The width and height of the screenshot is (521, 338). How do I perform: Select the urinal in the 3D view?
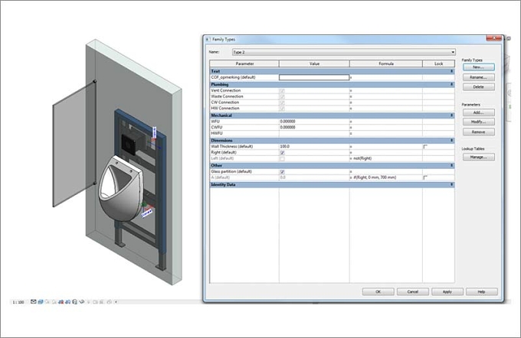click(120, 189)
